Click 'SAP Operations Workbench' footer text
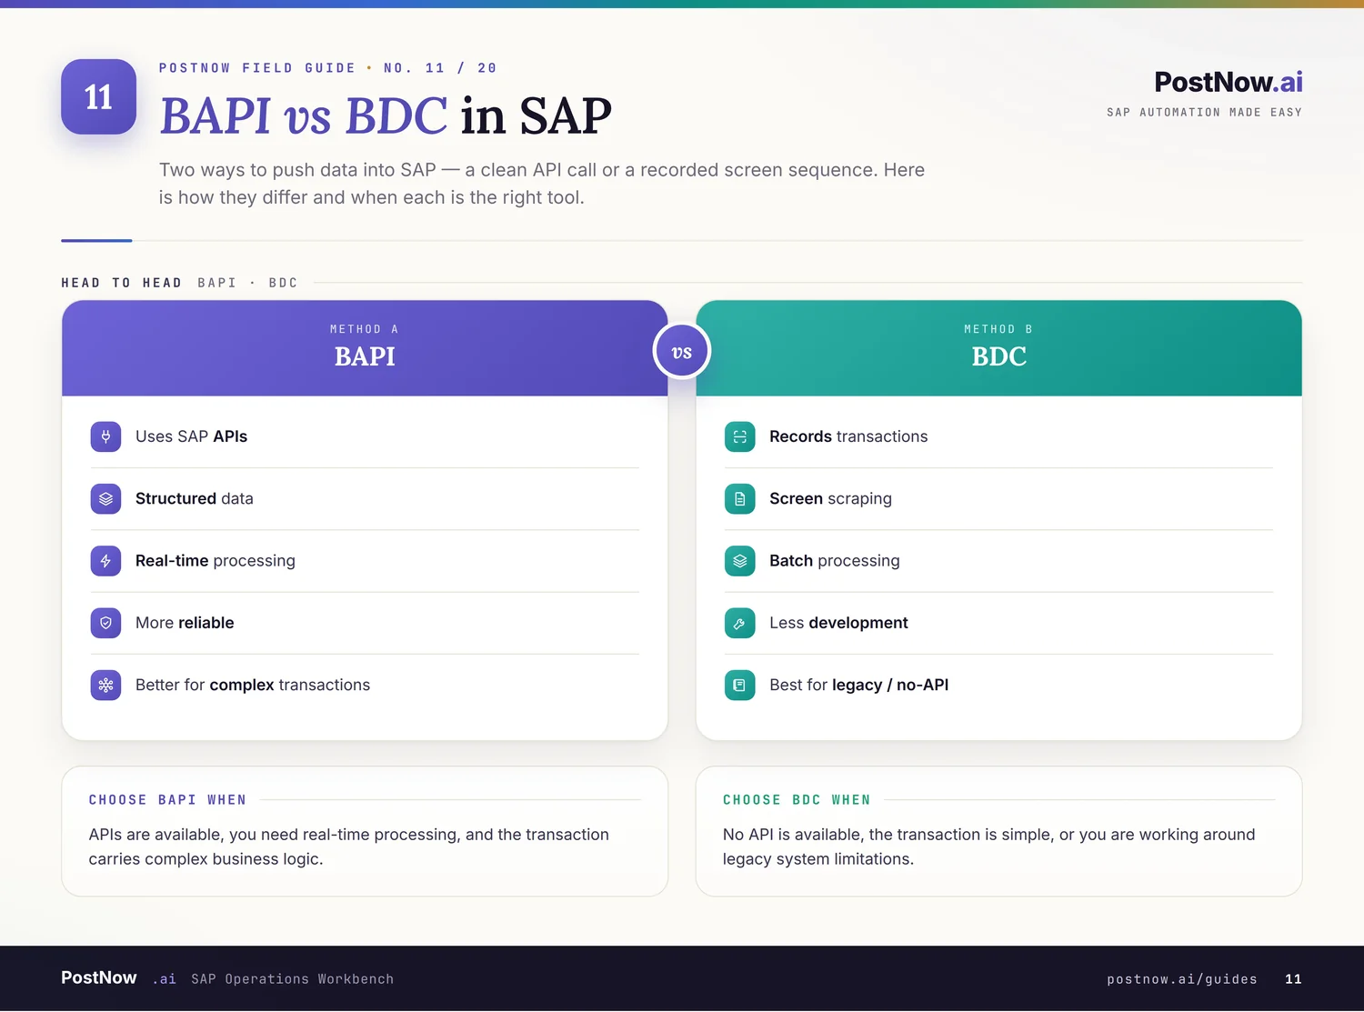 [x=293, y=979]
